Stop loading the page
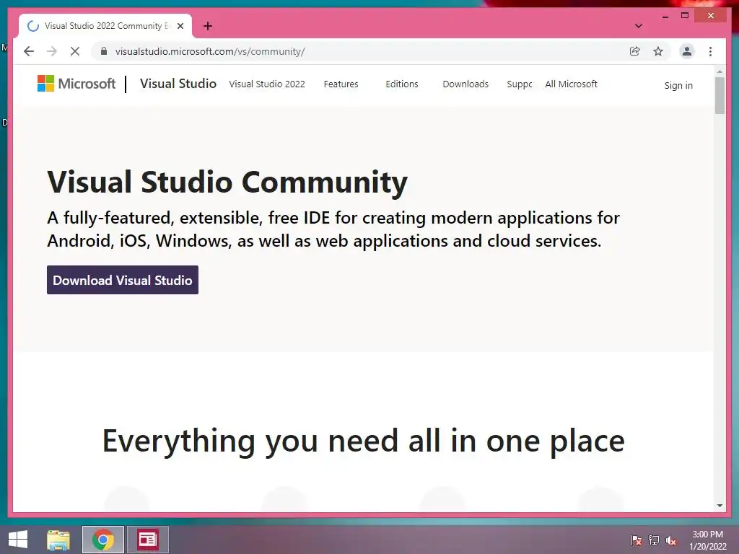 [x=75, y=51]
